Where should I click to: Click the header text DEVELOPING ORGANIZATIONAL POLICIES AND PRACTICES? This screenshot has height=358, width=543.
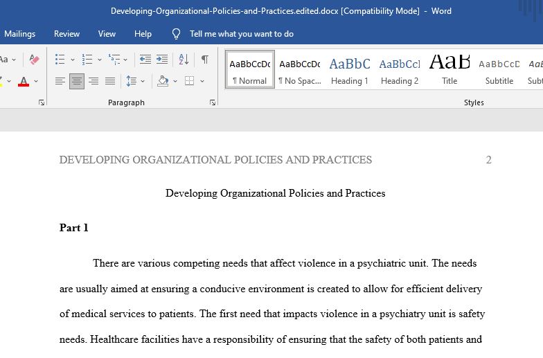click(215, 160)
